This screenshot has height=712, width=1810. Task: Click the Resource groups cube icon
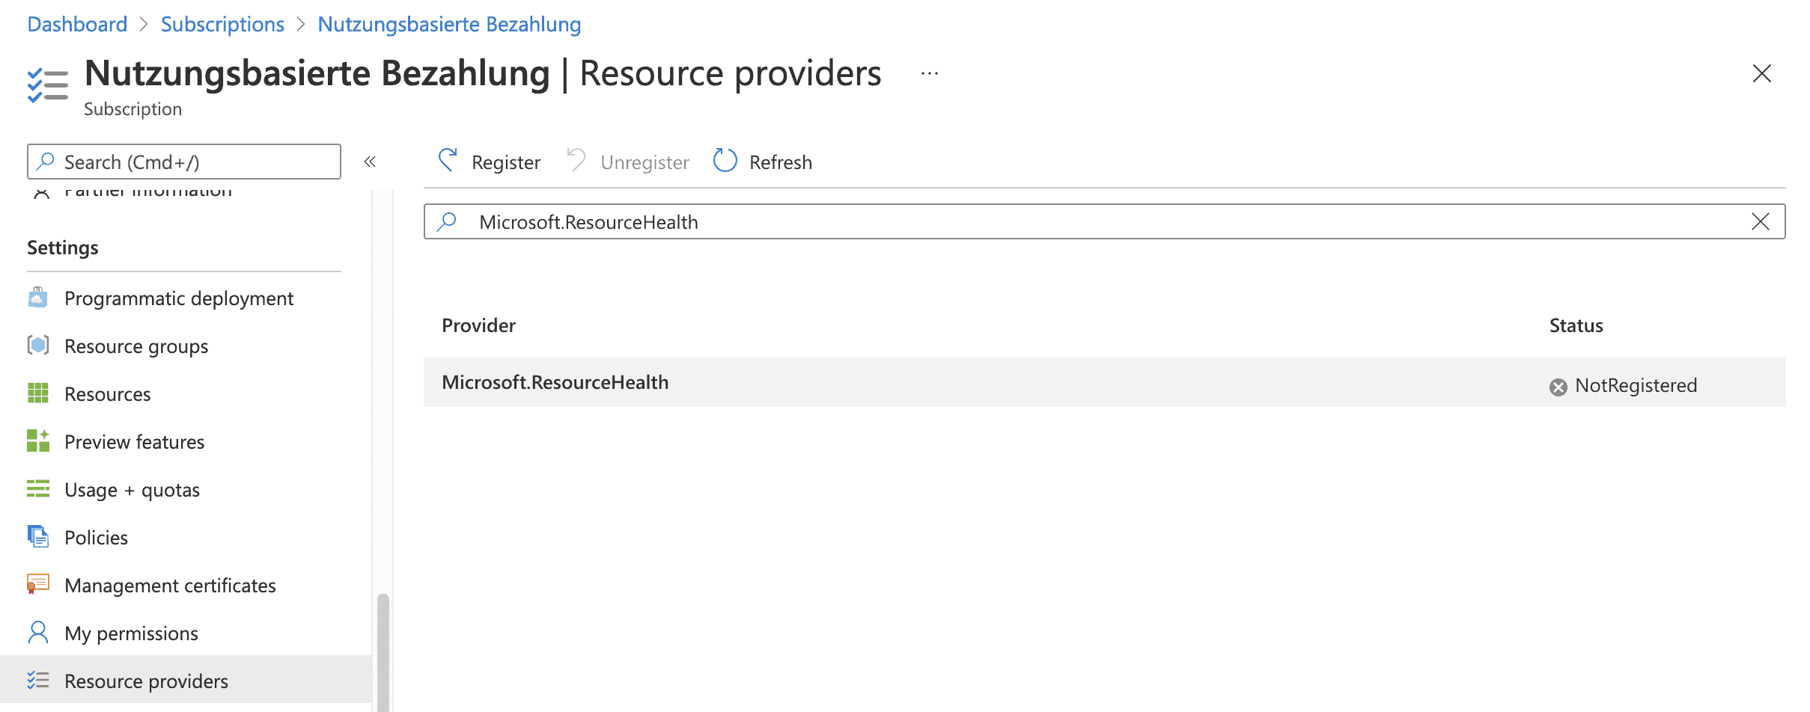[38, 346]
